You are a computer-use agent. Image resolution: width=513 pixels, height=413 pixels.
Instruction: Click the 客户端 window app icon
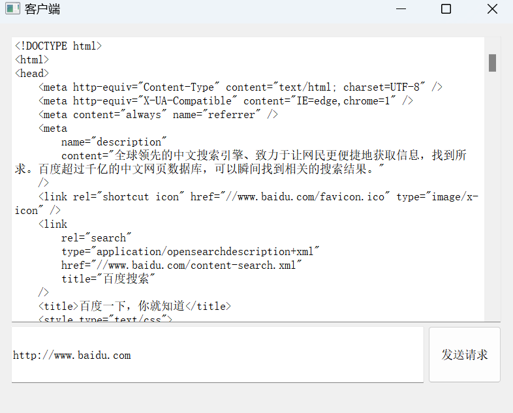point(12,8)
